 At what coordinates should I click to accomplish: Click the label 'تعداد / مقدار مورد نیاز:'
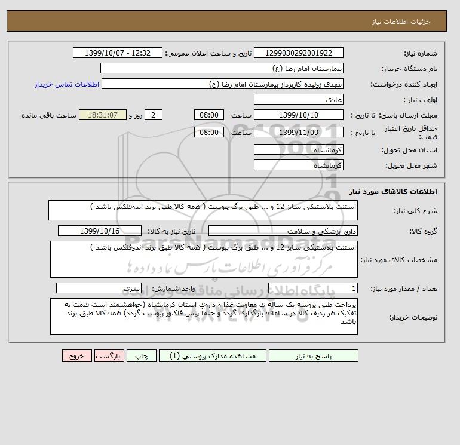tap(404, 289)
